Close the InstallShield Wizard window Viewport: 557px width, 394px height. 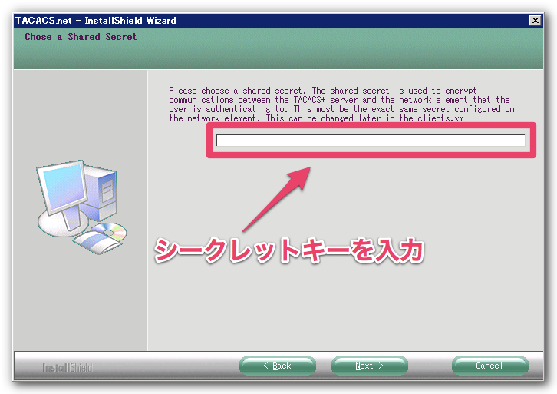pyautogui.click(x=535, y=21)
